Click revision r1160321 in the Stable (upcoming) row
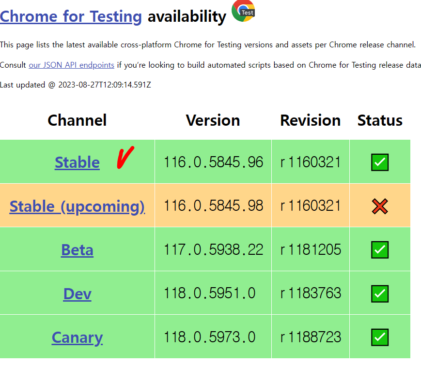The width and height of the screenshot is (421, 365). point(311,206)
